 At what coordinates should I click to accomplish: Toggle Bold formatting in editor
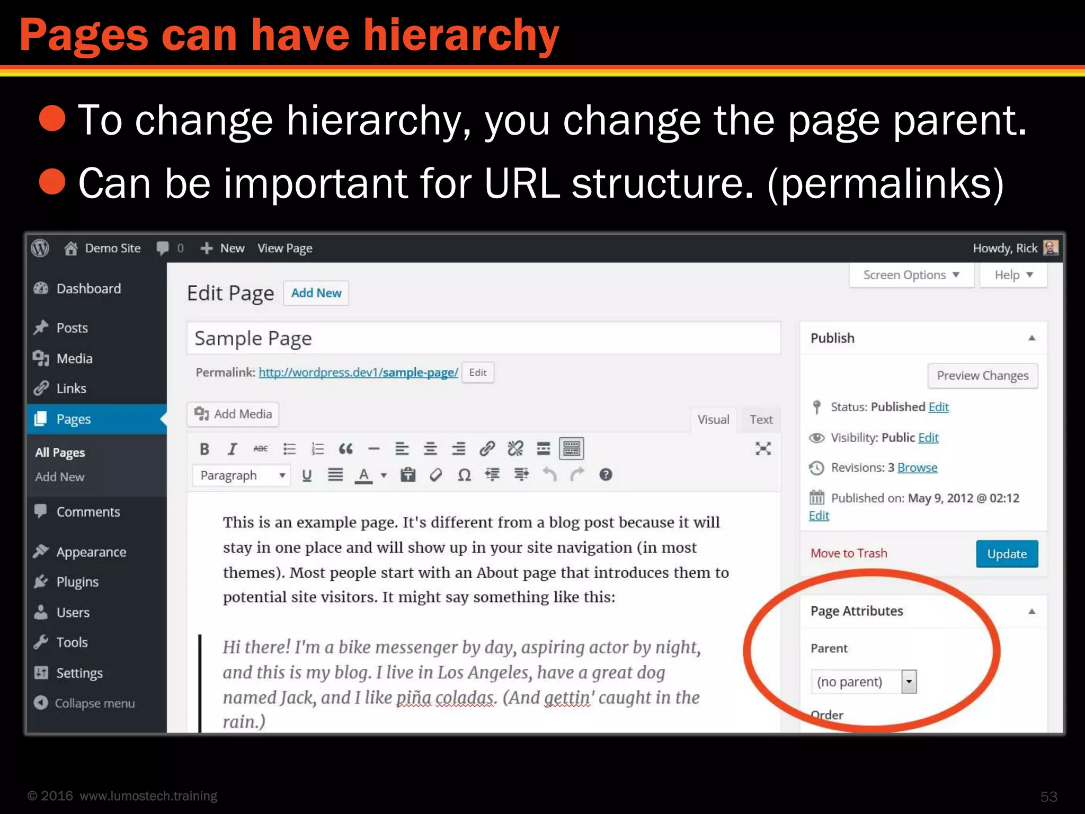pyautogui.click(x=204, y=449)
